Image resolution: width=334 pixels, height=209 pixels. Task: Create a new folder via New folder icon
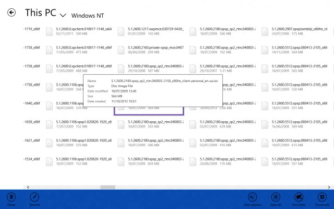coord(300,198)
